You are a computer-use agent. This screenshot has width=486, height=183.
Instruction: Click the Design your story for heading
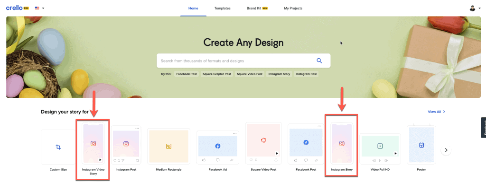65,112
